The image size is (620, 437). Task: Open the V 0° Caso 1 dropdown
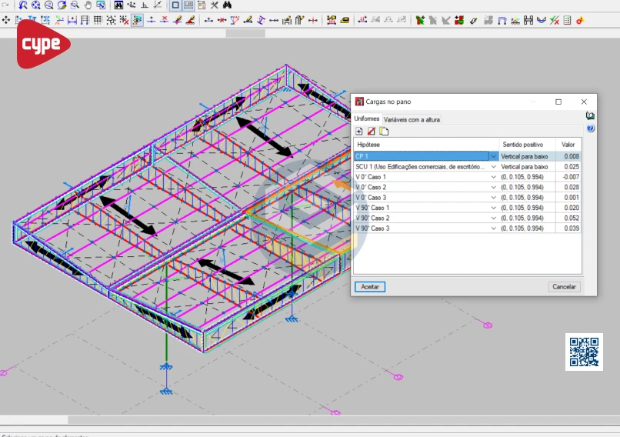tap(494, 177)
